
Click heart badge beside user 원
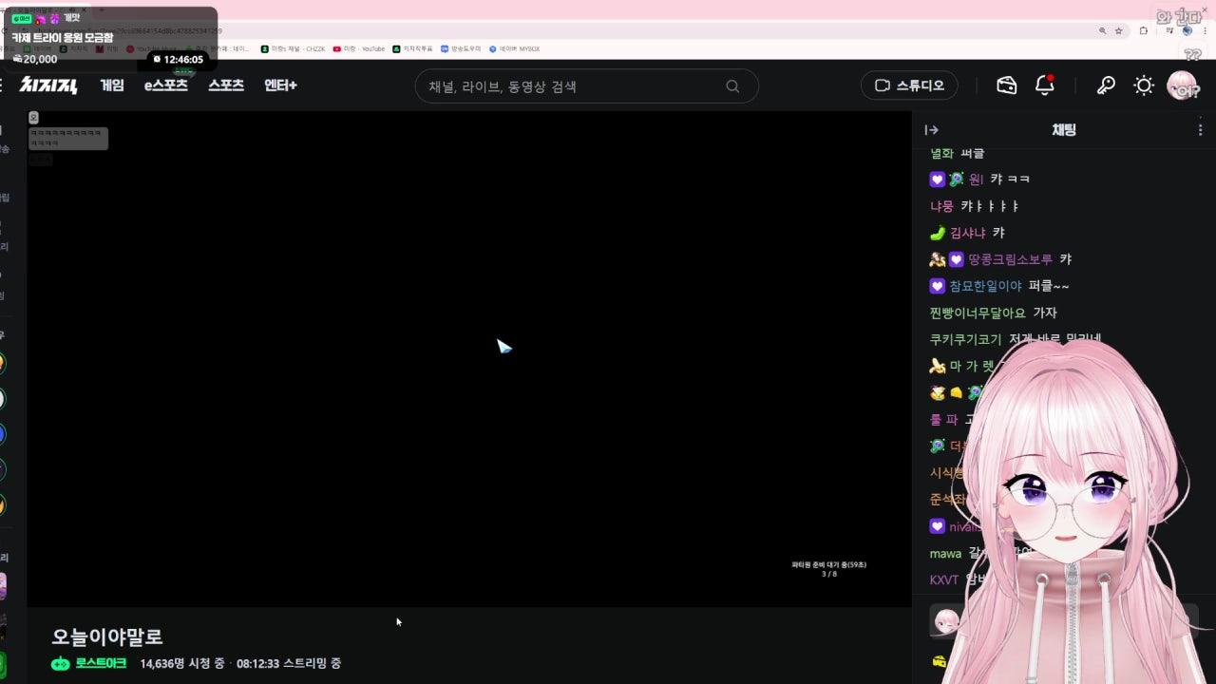click(x=938, y=180)
